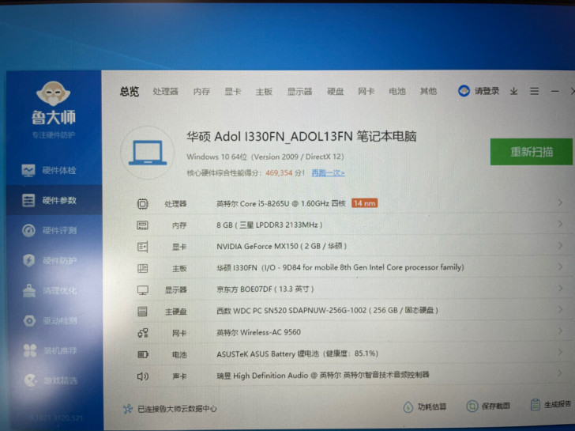This screenshot has height=431, width=575.
Task: Switch to the 其他 tab
Action: click(428, 92)
